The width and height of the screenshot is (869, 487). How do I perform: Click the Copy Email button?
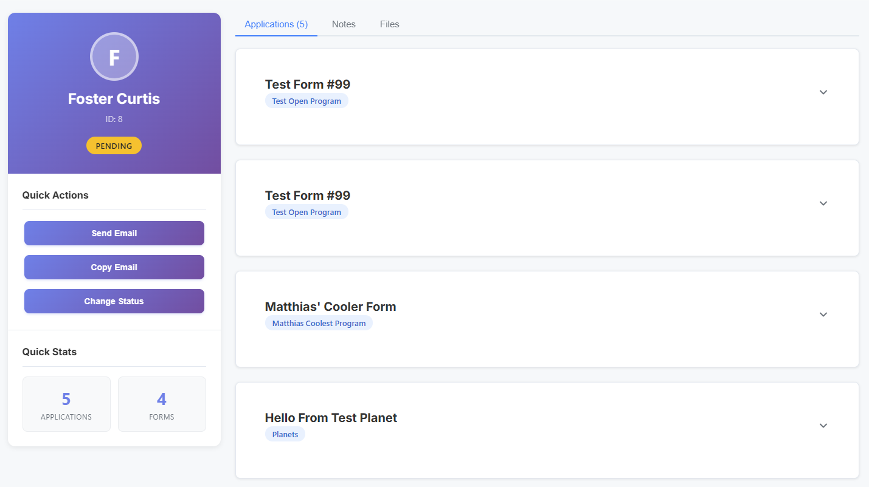[x=114, y=267]
